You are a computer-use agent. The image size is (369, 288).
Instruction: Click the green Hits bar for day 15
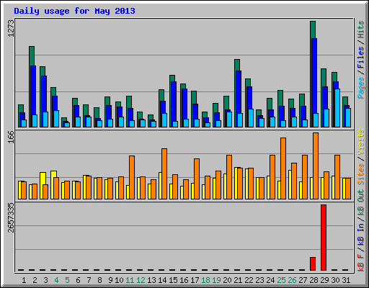(172, 78)
